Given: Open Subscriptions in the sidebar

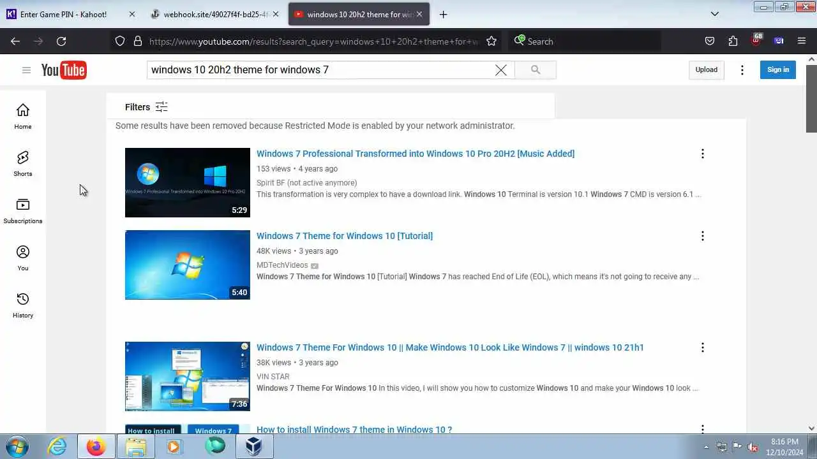Looking at the screenshot, I should pyautogui.click(x=23, y=211).
